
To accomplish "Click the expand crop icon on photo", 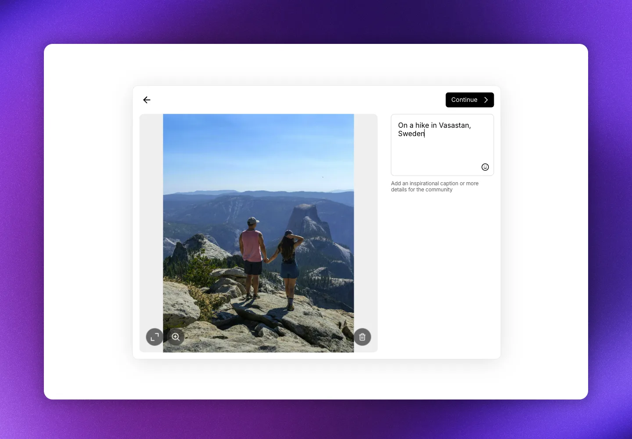I will [x=154, y=337].
